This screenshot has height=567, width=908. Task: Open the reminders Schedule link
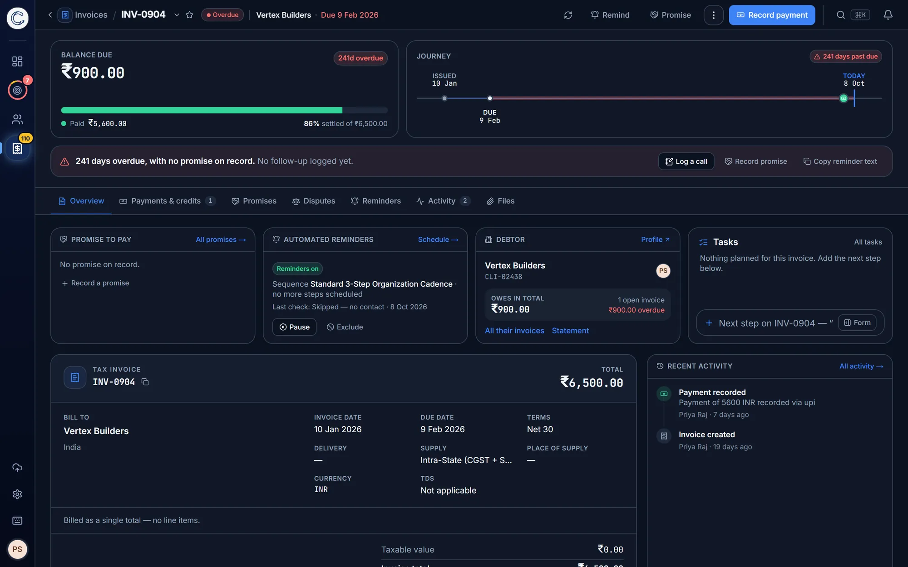point(438,240)
